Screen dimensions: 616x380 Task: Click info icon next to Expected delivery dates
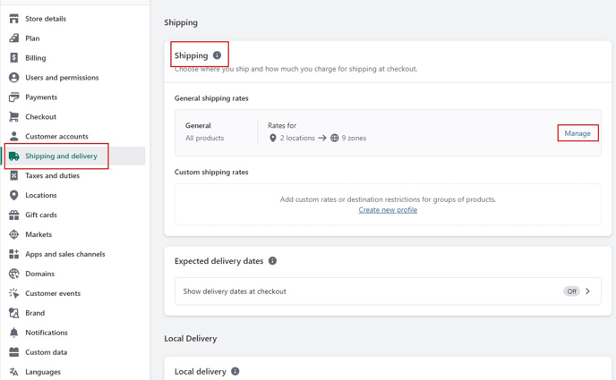[x=272, y=261]
